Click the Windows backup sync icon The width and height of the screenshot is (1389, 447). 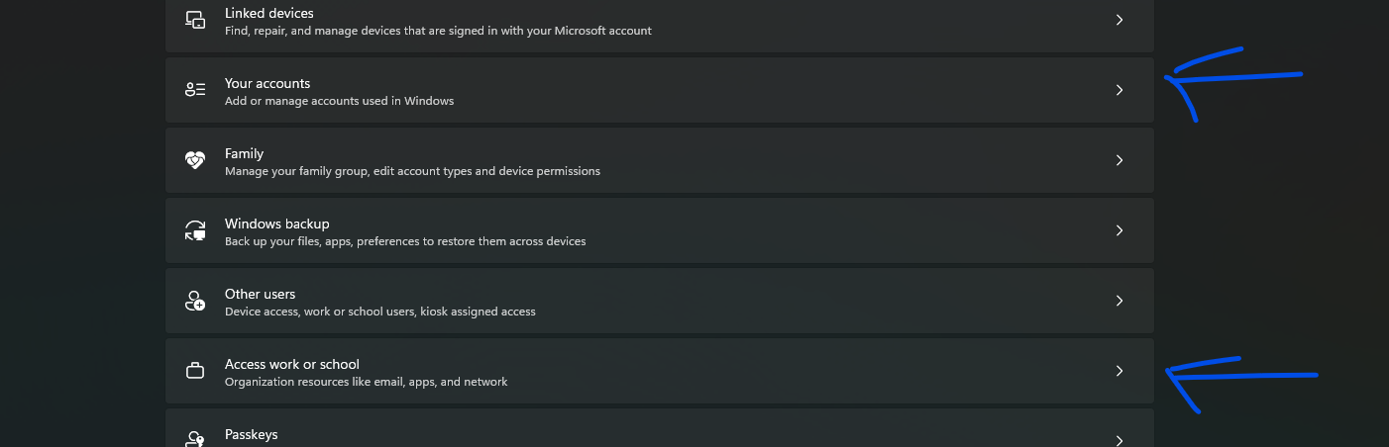click(195, 230)
